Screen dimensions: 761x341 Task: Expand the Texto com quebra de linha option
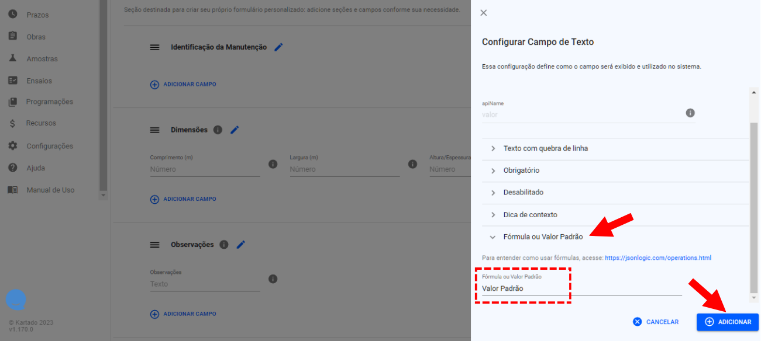pyautogui.click(x=545, y=148)
